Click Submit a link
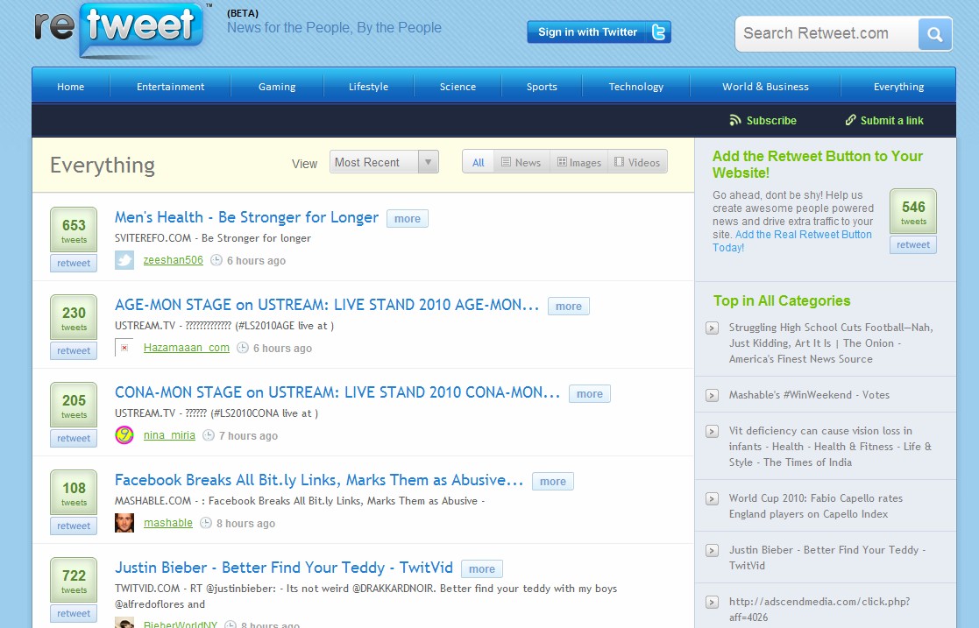The image size is (979, 628). [891, 121]
